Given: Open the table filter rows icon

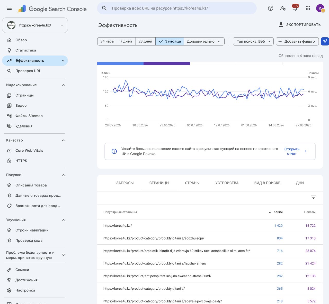Looking at the screenshot, I should (313, 197).
